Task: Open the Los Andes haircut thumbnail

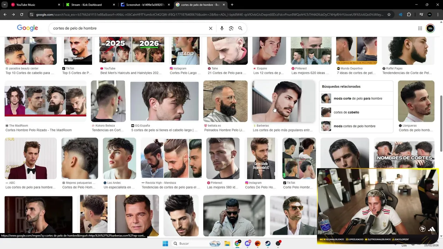Action: pos(119,158)
